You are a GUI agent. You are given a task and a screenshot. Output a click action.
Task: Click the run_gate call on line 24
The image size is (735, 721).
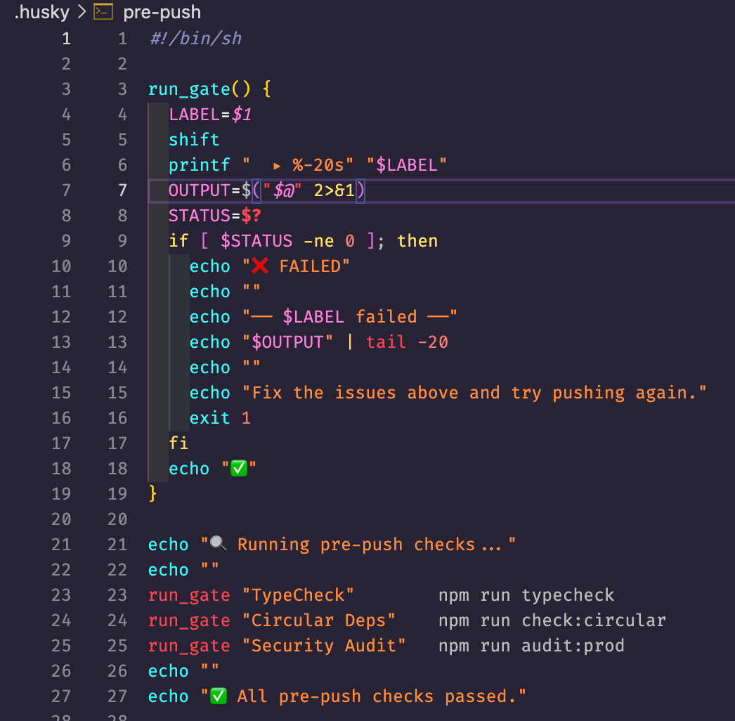189,621
